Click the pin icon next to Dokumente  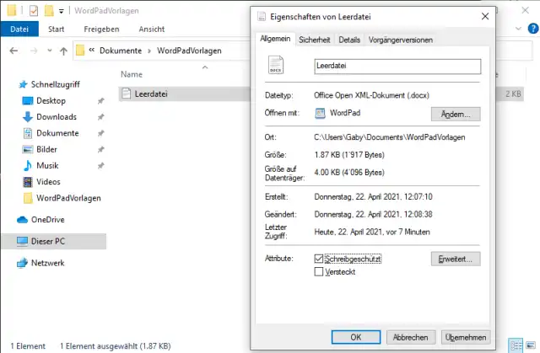tap(100, 133)
